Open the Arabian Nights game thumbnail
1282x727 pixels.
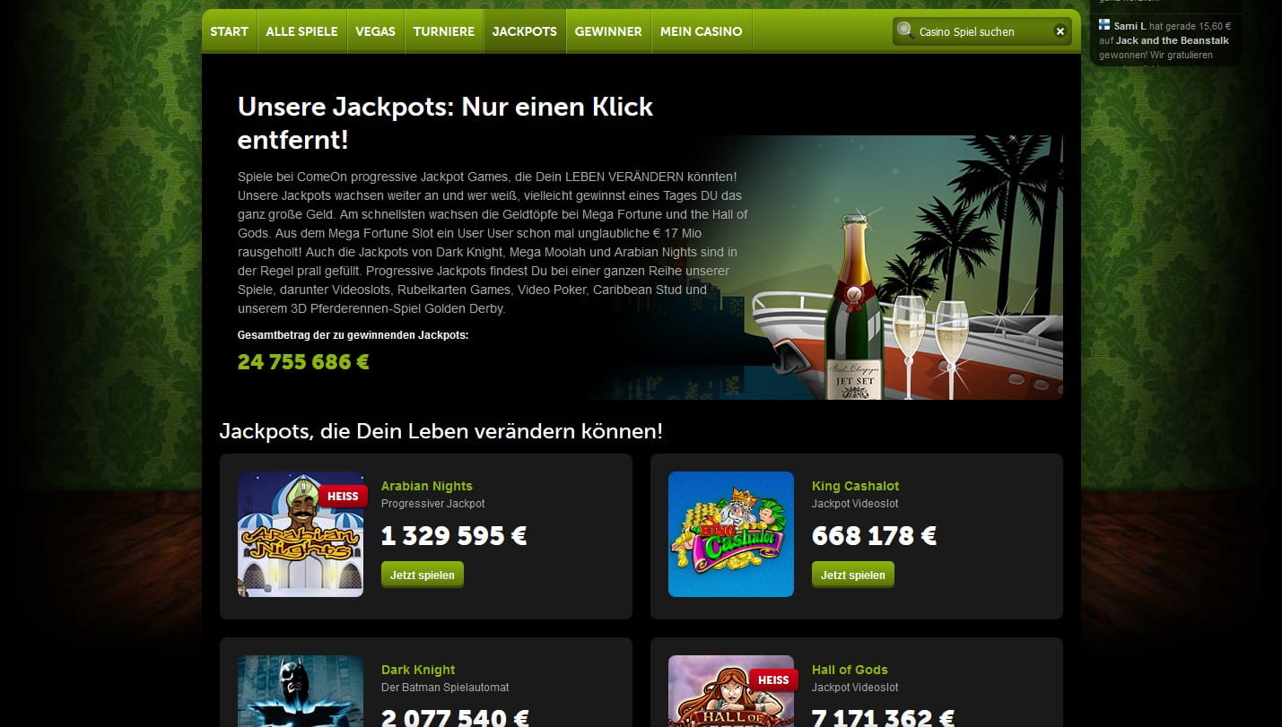click(x=301, y=534)
